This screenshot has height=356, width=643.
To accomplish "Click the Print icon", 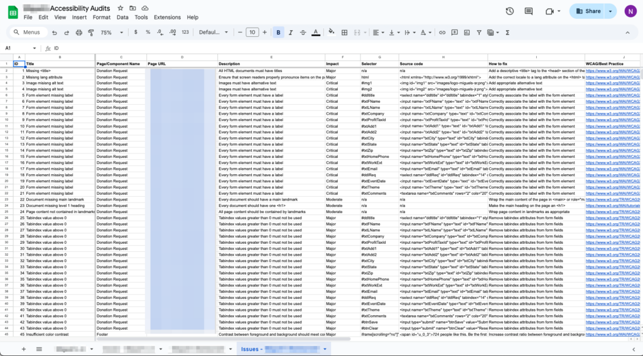I will point(77,32).
